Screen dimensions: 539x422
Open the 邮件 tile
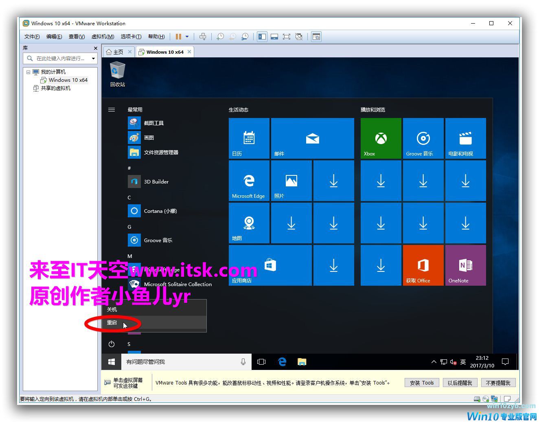tap(313, 138)
